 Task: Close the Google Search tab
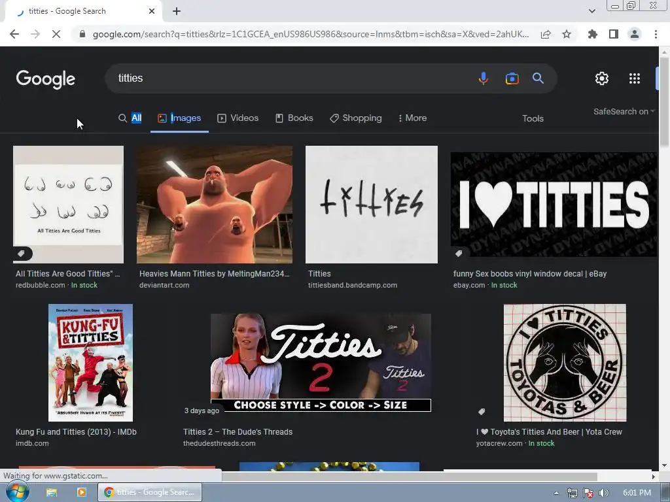(152, 11)
